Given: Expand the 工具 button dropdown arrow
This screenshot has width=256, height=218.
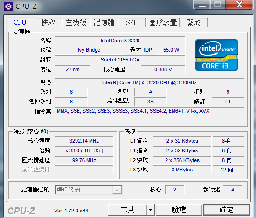Looking at the screenshot, I should [x=150, y=210].
